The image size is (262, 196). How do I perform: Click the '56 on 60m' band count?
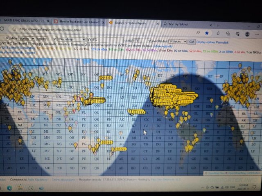[x=181, y=51]
